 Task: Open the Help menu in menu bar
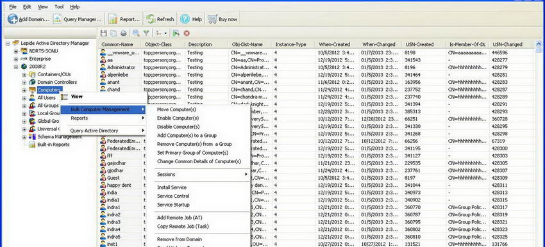[75, 6]
